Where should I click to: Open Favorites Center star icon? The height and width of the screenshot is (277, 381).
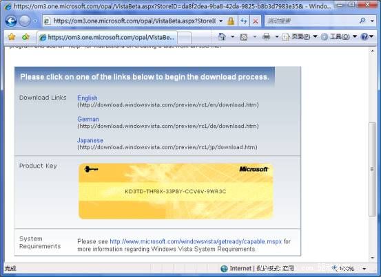tap(12, 37)
